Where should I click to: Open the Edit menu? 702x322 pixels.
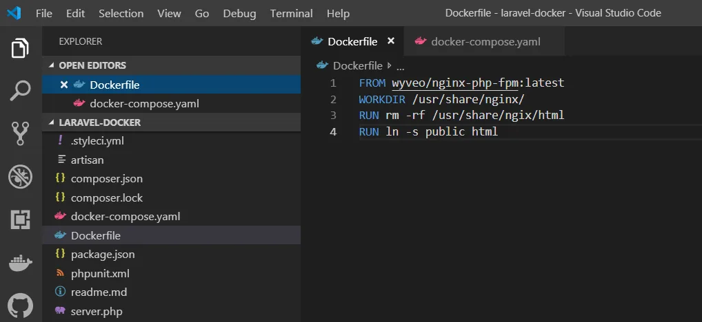(76, 13)
